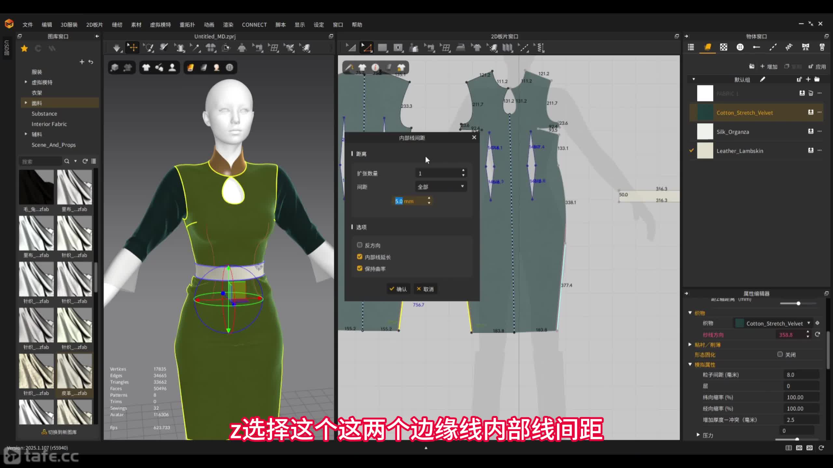Click the checkerboard texture icon in object window

(x=723, y=47)
